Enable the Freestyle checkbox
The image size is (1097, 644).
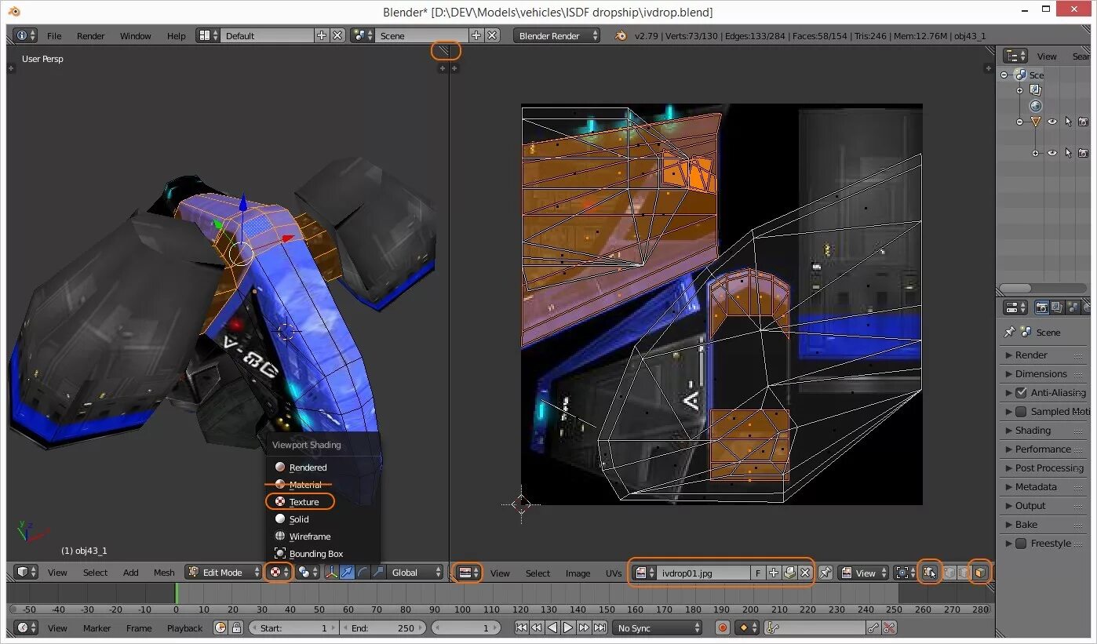point(1021,544)
